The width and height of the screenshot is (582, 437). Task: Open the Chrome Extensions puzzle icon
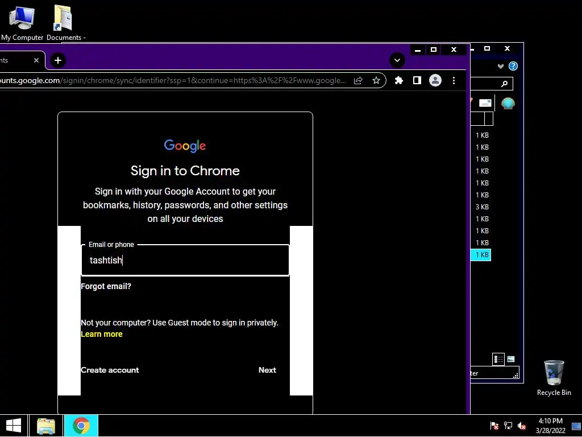(398, 80)
